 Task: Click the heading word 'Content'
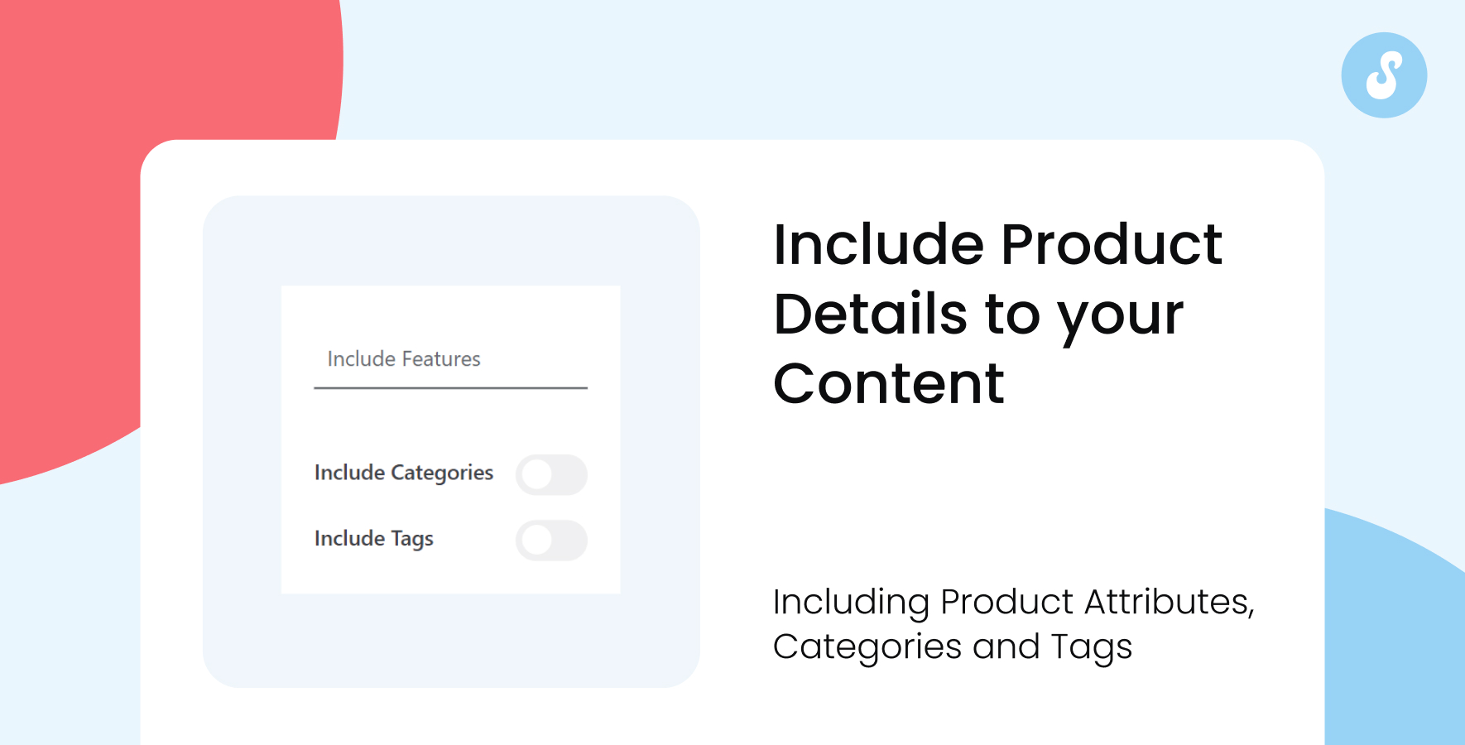coord(889,384)
